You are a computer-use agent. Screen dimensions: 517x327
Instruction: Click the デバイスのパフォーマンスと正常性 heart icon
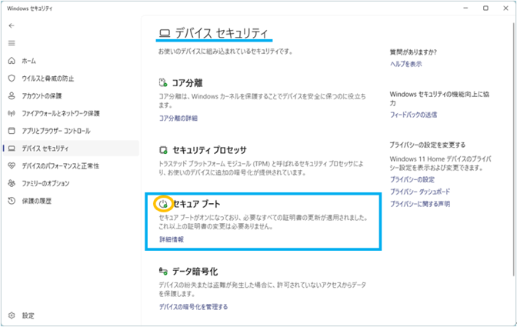(x=12, y=165)
